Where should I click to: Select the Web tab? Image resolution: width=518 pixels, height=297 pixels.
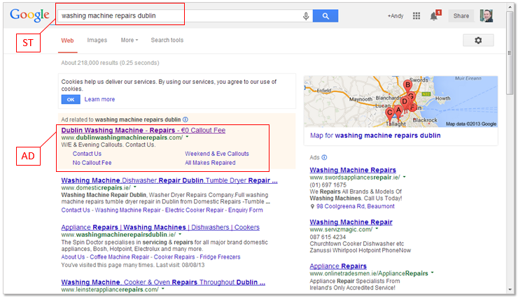click(67, 41)
